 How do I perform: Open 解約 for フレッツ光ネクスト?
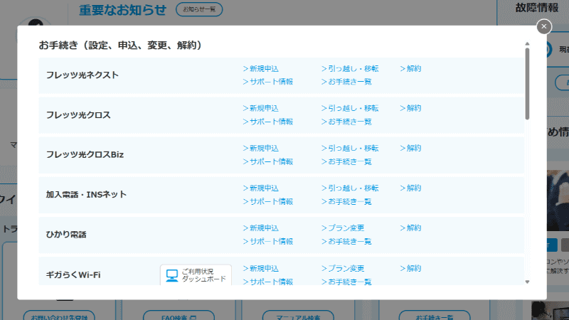[410, 68]
